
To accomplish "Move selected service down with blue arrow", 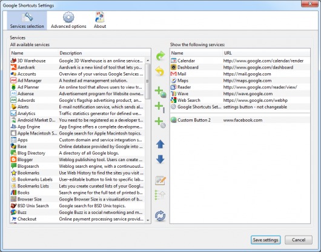I will click(x=160, y=159).
